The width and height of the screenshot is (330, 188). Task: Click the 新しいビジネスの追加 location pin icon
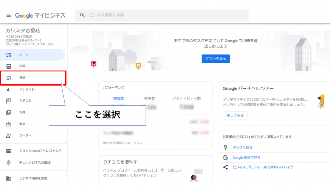[9, 163]
